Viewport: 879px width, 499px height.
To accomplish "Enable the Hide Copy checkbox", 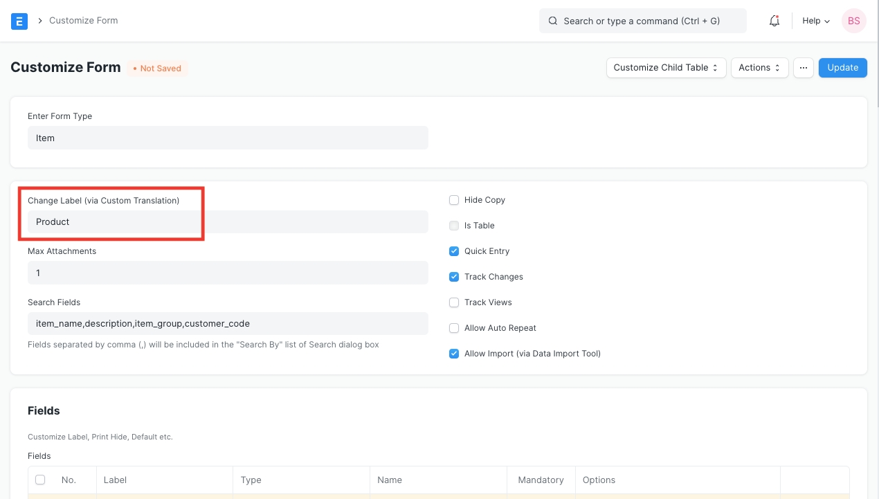I will [x=454, y=200].
